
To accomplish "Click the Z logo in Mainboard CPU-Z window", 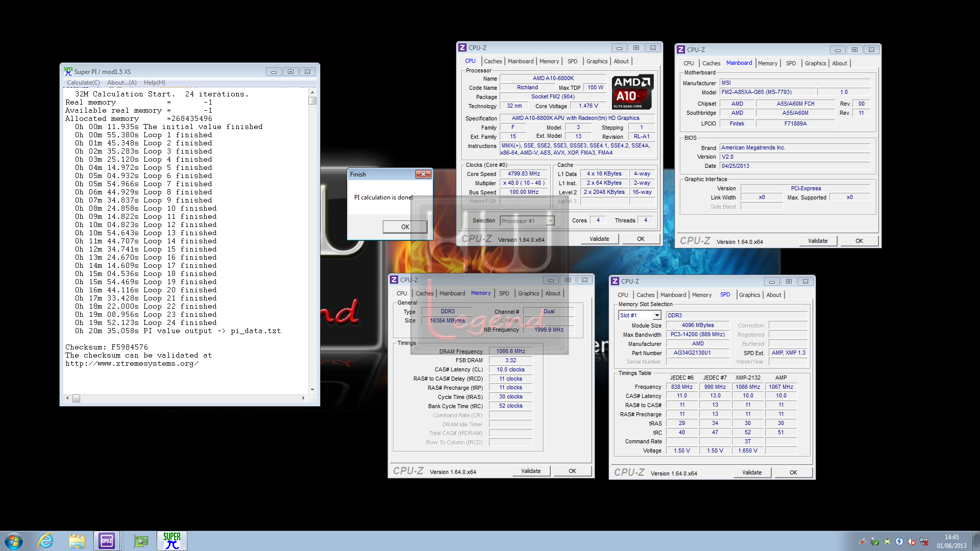I will (681, 49).
